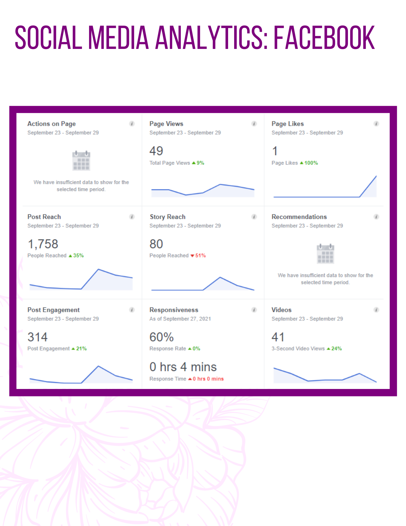Click the green 100% Page Likes change

309,163
